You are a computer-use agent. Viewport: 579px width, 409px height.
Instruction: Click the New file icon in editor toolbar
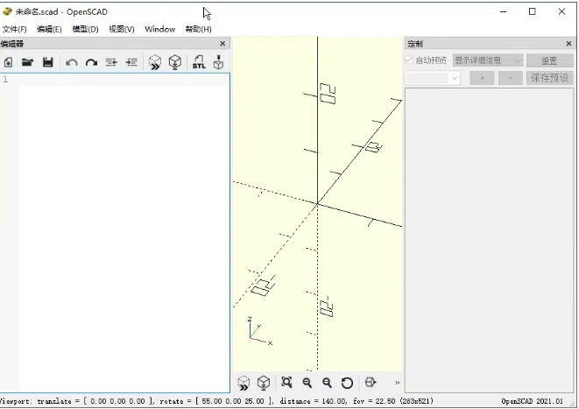pyautogui.click(x=8, y=62)
